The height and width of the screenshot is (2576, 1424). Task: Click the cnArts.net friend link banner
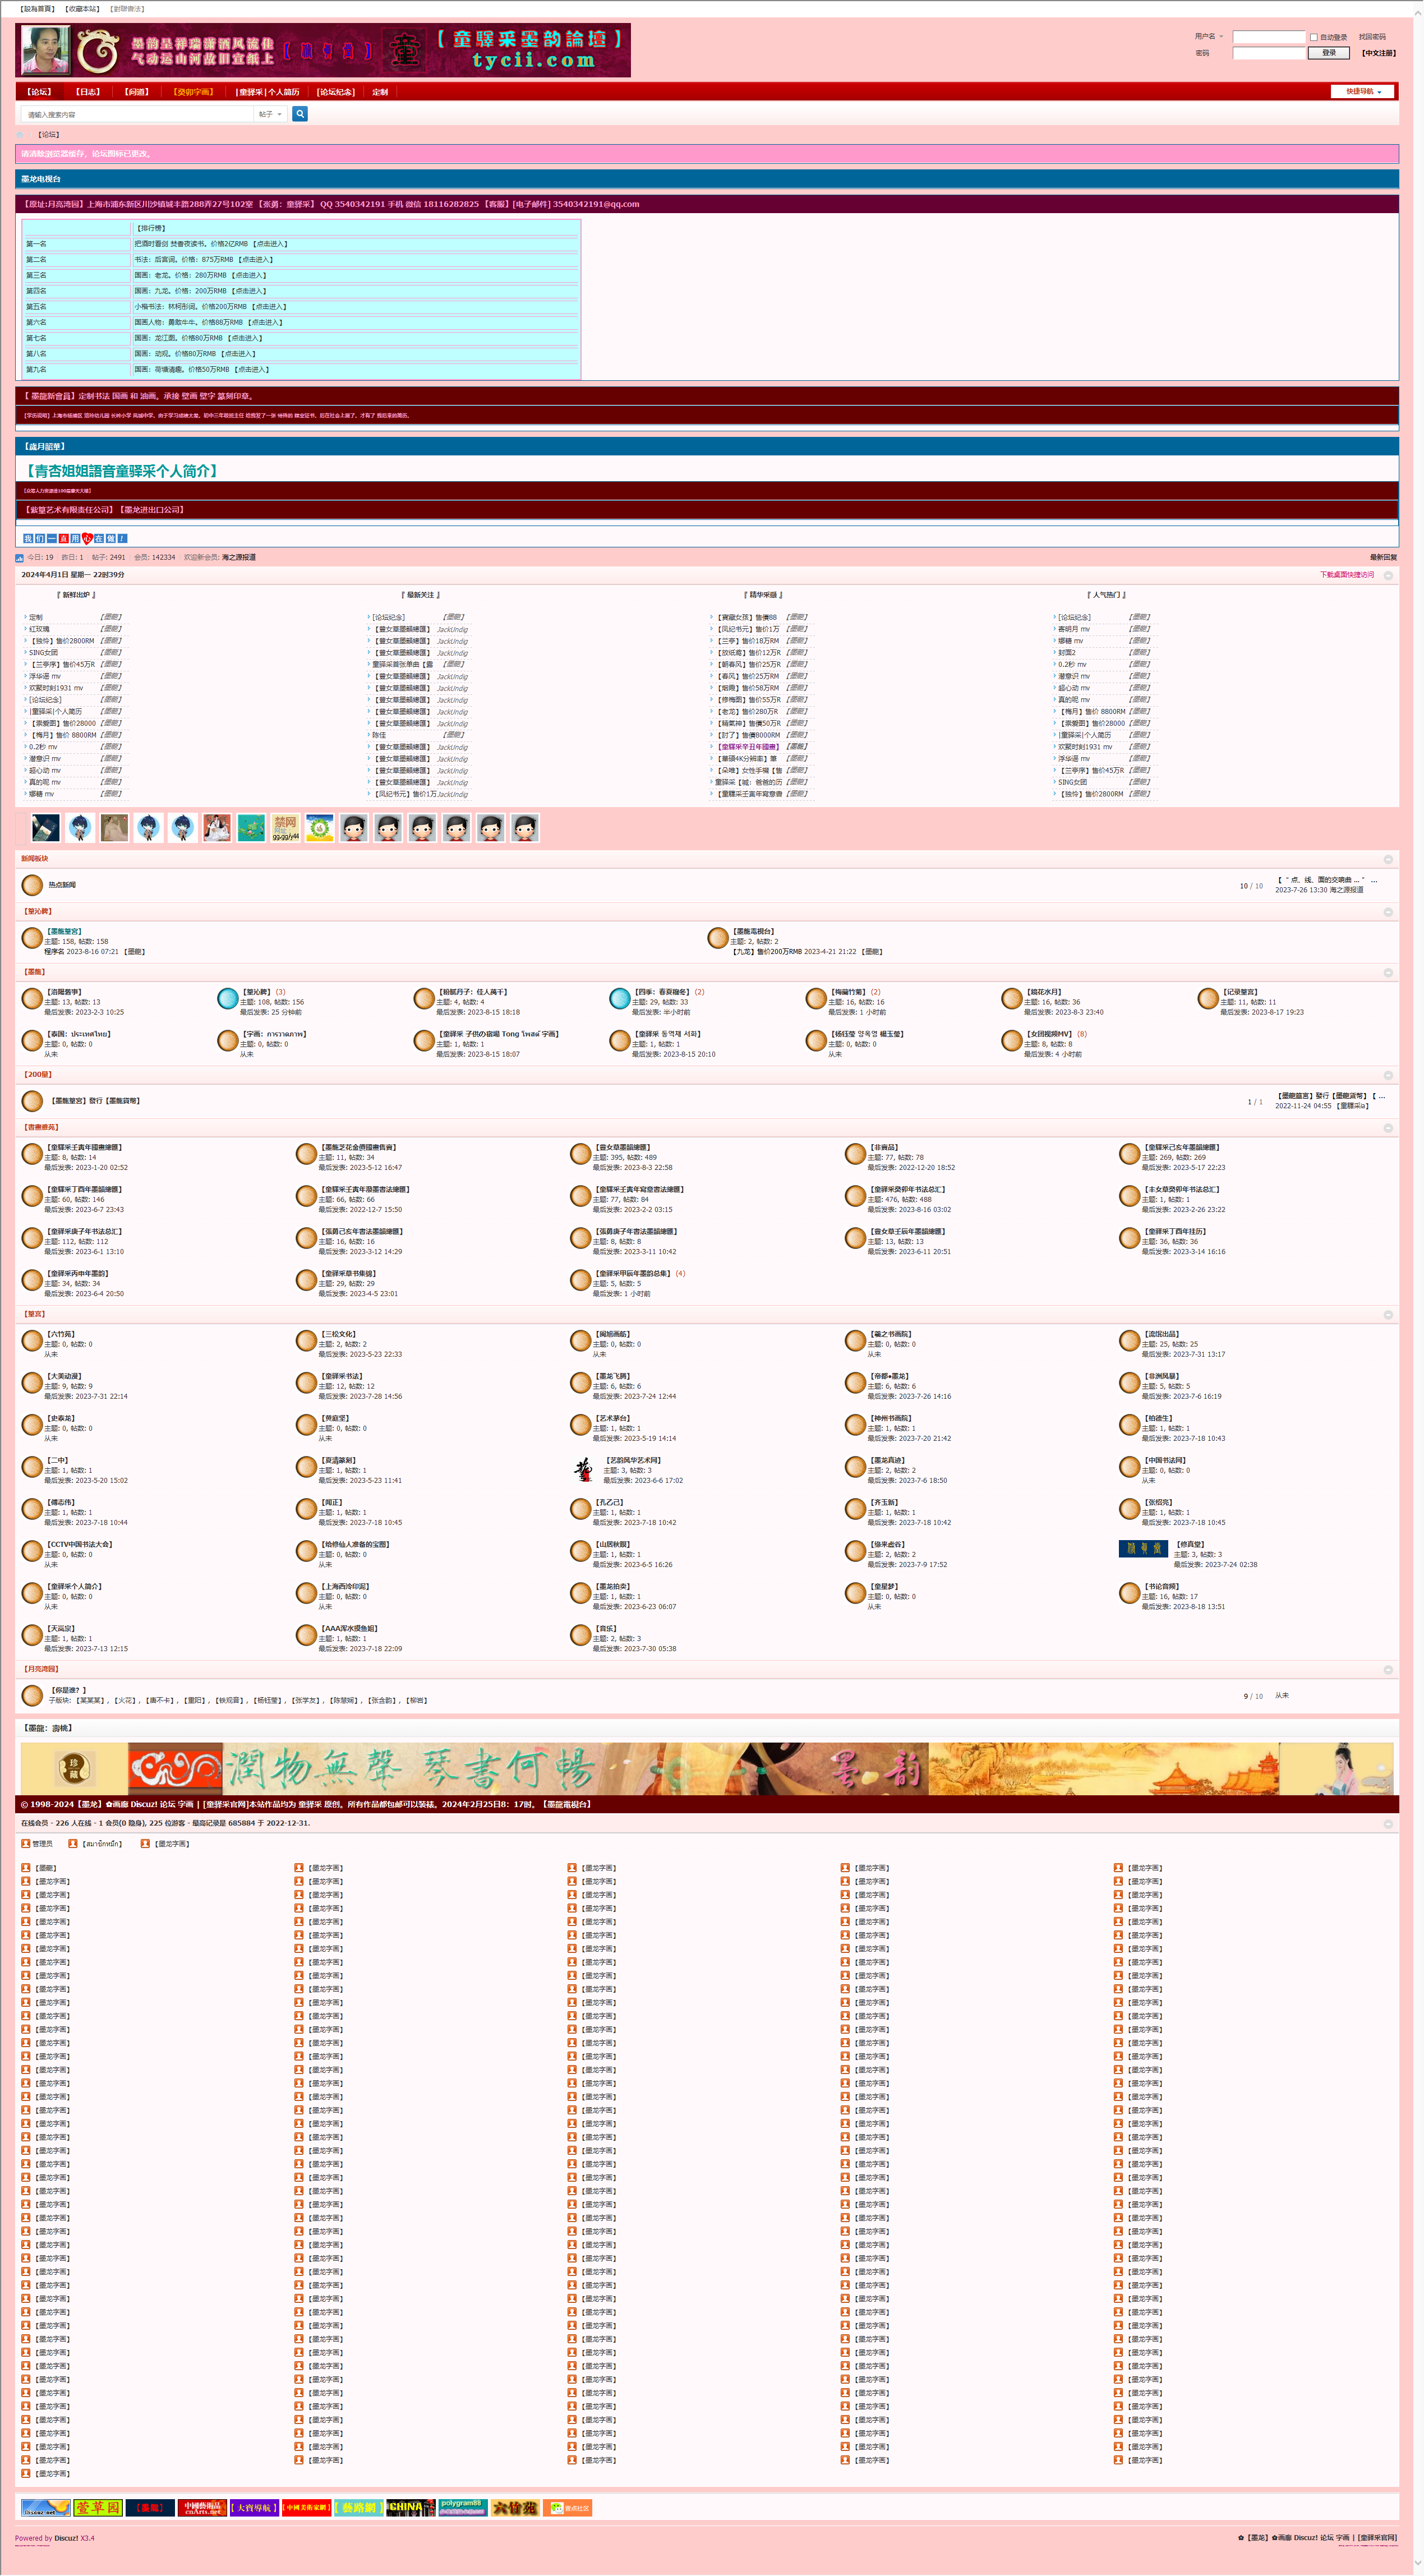coord(202,2507)
